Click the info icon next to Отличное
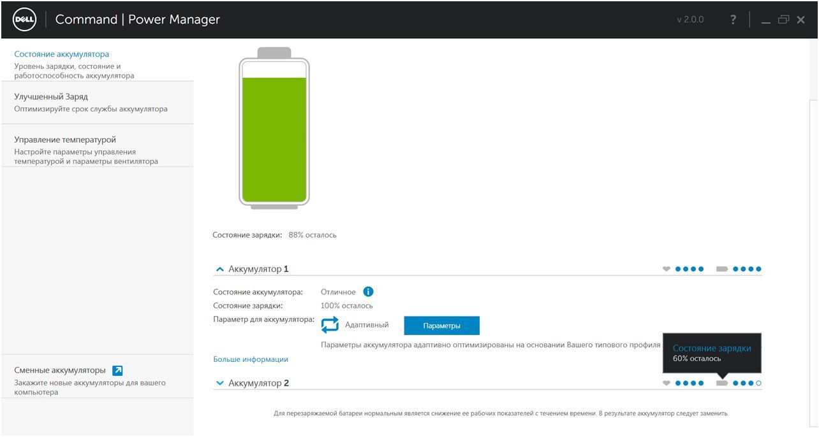The width and height of the screenshot is (819, 437). 368,291
